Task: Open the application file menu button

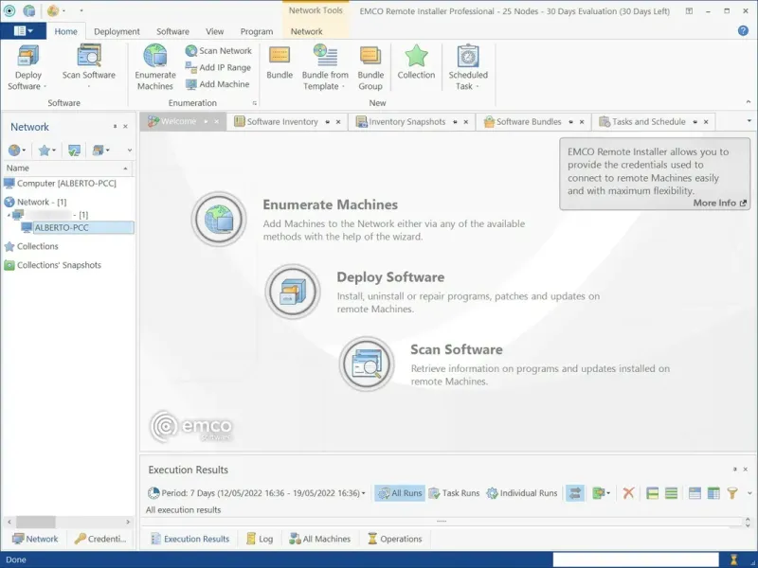Action: click(x=23, y=31)
